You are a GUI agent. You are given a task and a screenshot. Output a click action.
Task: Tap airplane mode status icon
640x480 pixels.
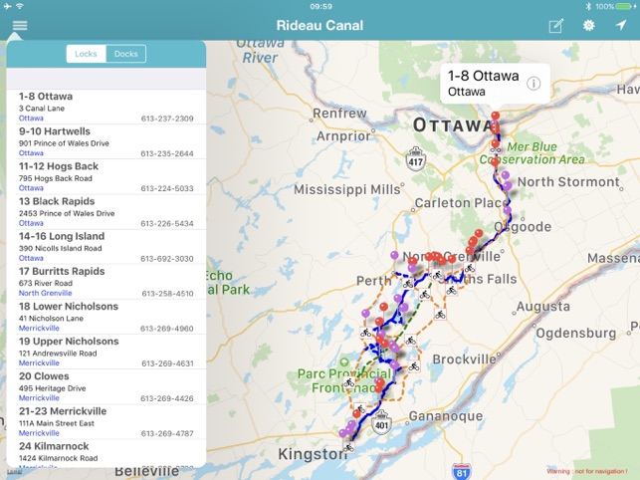(x=7, y=6)
